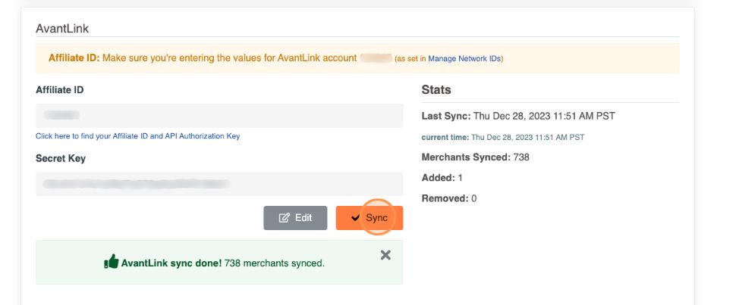The width and height of the screenshot is (736, 305).
Task: Click the "738 merchants synced" message text
Action: click(274, 263)
